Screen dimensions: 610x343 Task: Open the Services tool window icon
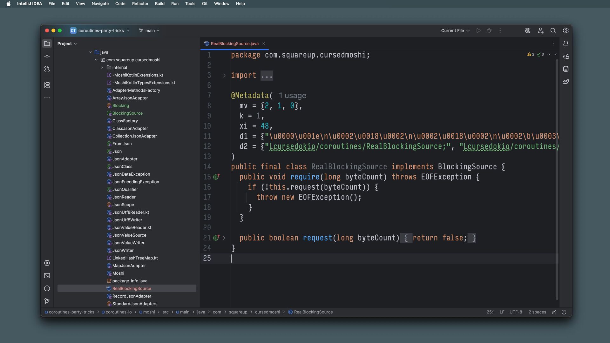click(x=47, y=263)
